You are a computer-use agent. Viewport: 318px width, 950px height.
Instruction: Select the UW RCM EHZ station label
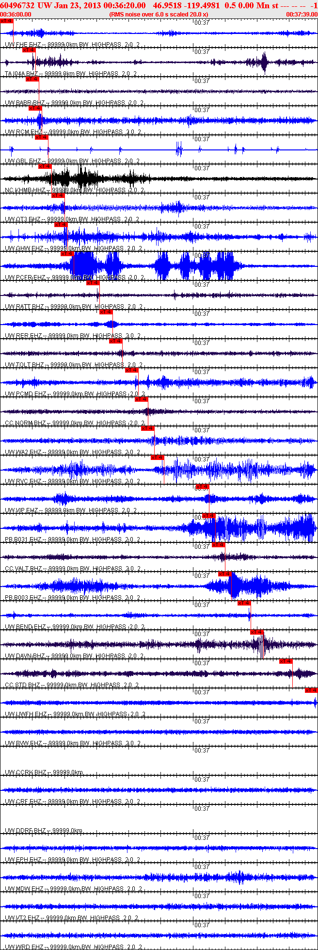tap(24, 132)
